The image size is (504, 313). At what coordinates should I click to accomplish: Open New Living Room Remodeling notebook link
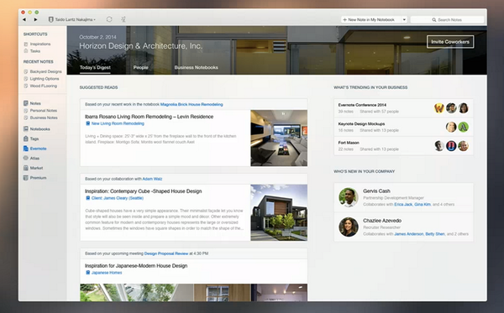(118, 123)
